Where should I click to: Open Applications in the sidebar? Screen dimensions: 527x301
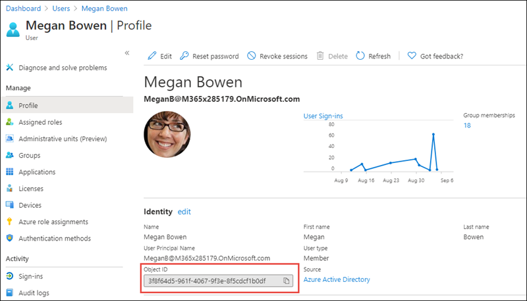pos(37,172)
